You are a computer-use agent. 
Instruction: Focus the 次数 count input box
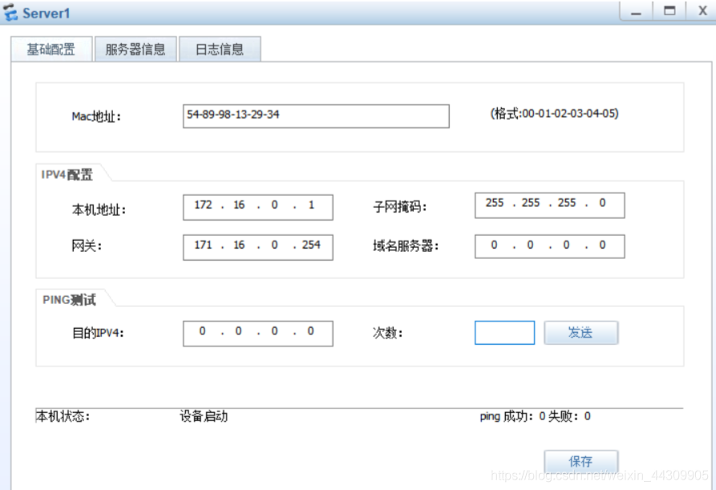[504, 333]
